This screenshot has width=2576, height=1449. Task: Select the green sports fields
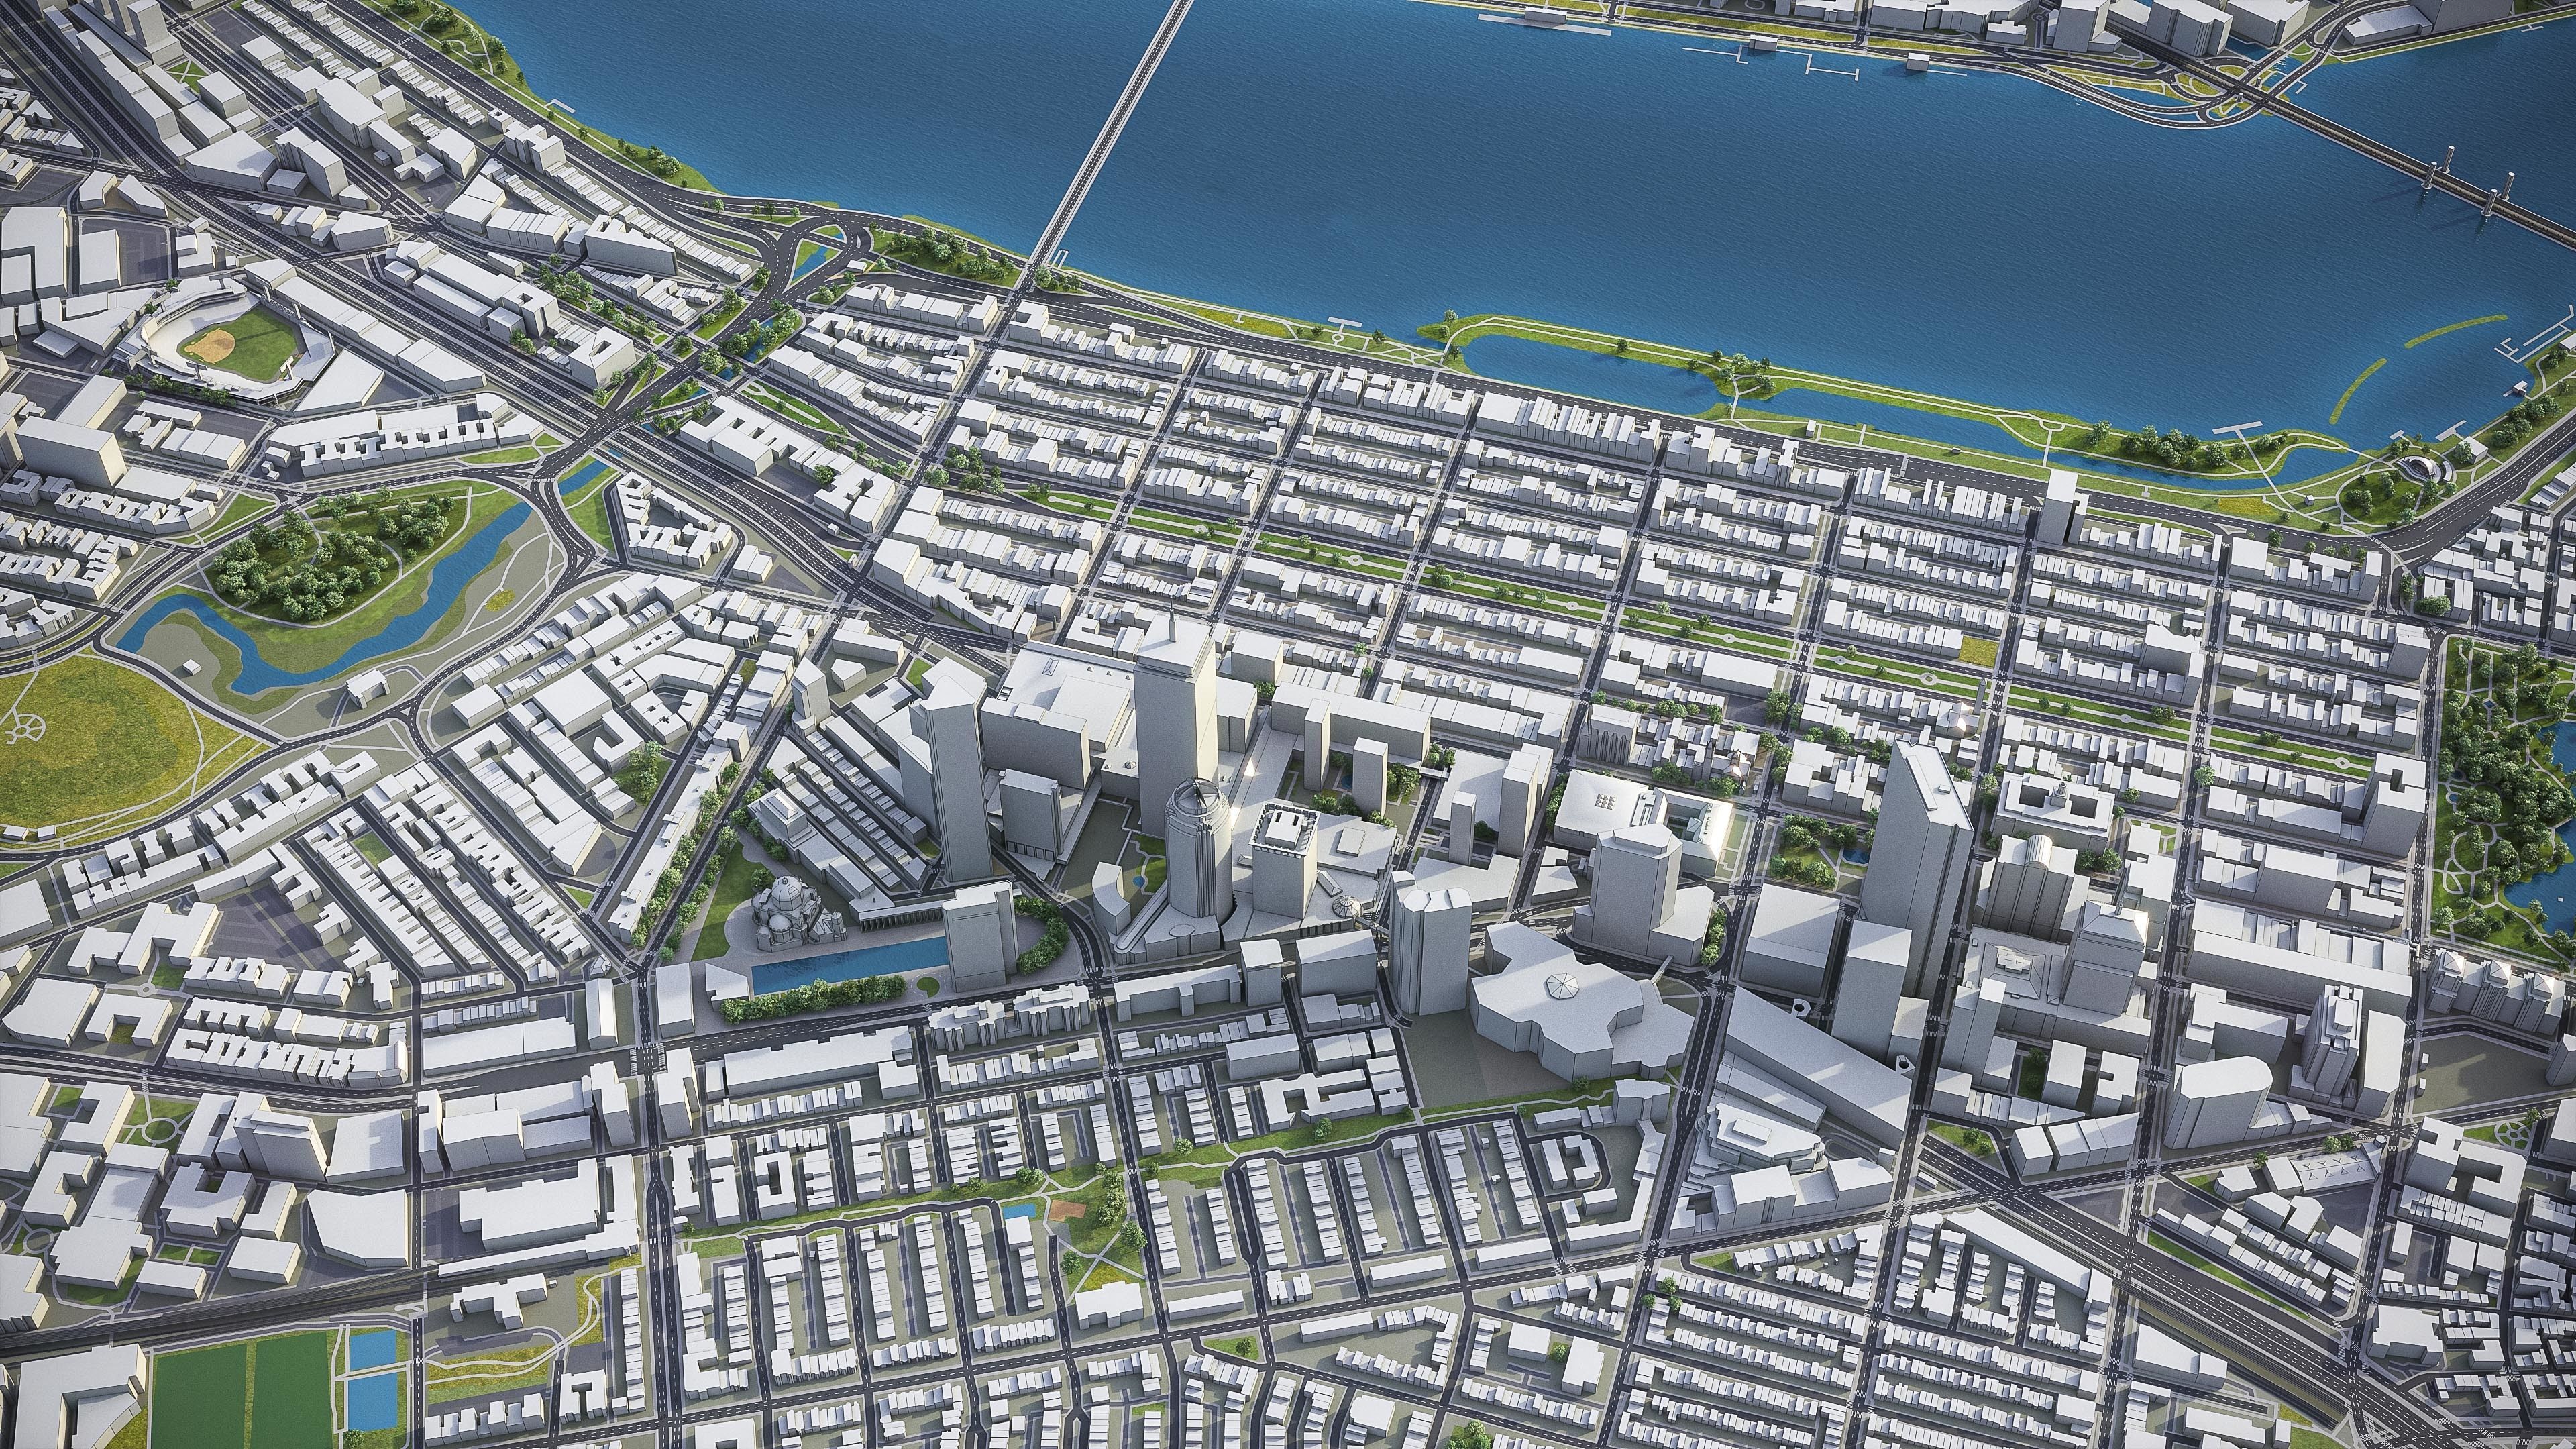pyautogui.click(x=242, y=1389)
